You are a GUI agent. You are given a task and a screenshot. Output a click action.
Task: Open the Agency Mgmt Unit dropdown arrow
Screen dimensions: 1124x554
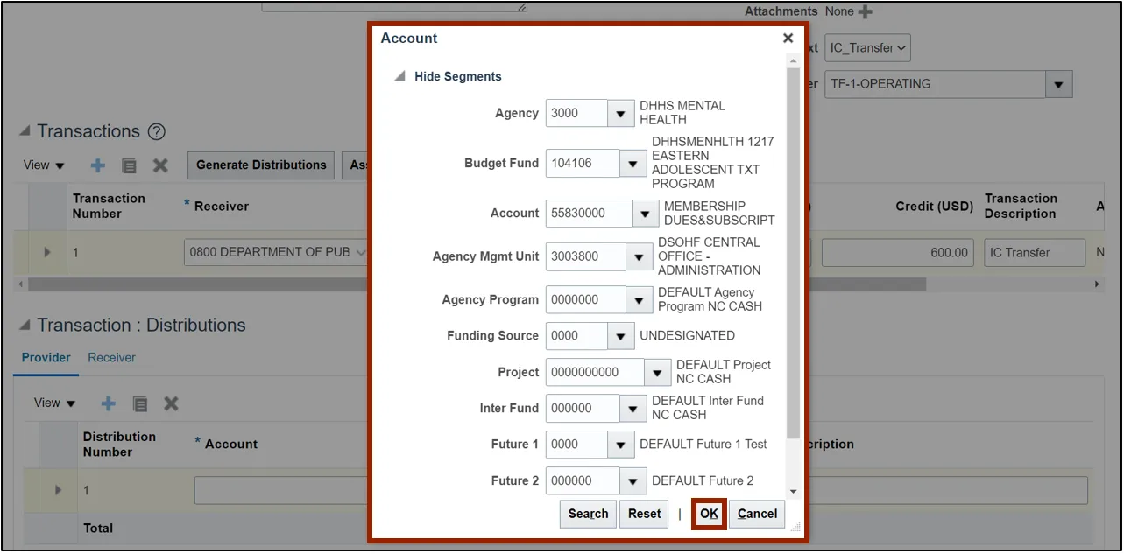coord(640,256)
